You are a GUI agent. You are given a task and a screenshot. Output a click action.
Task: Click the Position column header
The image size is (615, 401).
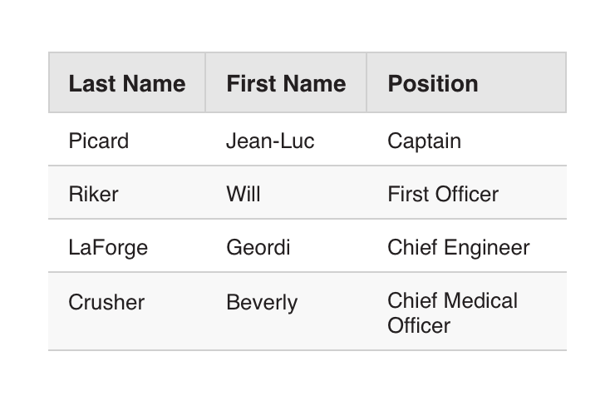pyautogui.click(x=433, y=83)
